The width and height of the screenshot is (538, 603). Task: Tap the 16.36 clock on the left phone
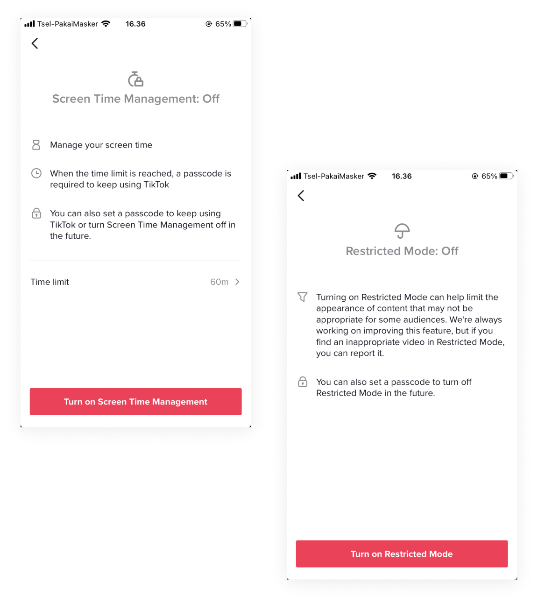point(135,24)
